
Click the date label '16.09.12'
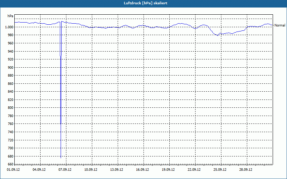pyautogui.click(x=142, y=170)
